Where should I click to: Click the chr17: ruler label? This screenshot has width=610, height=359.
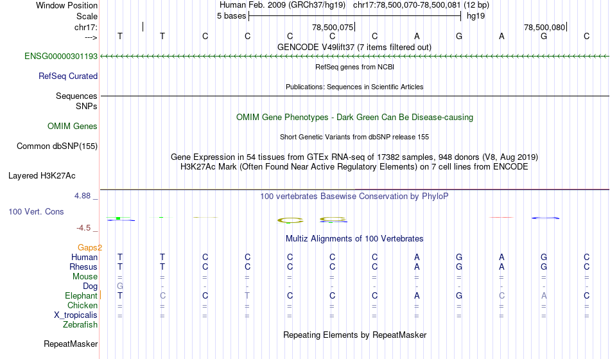(x=85, y=27)
